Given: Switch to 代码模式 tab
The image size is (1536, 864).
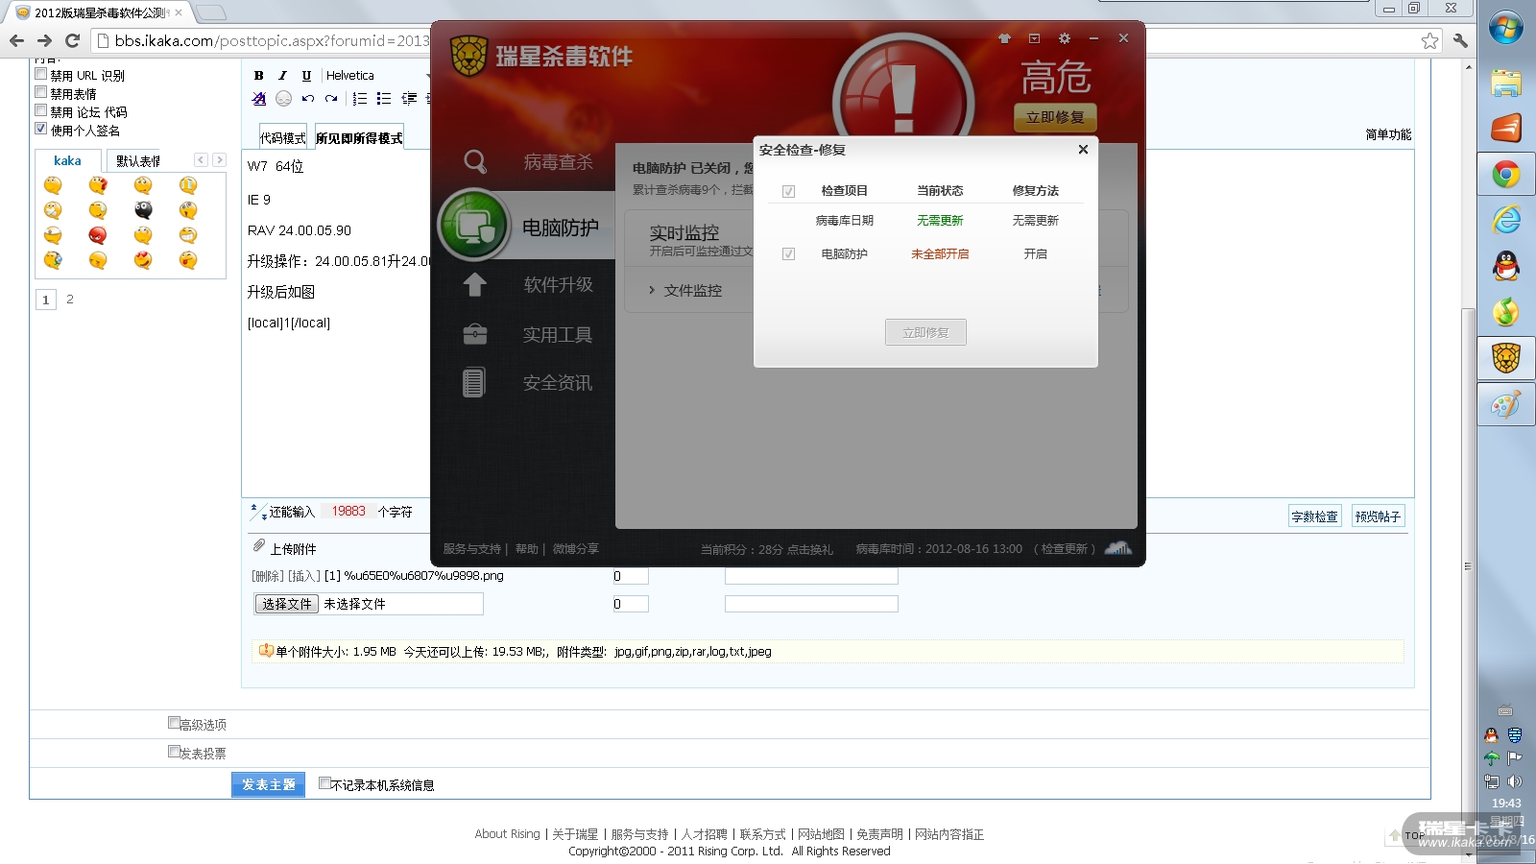Looking at the screenshot, I should 282,137.
